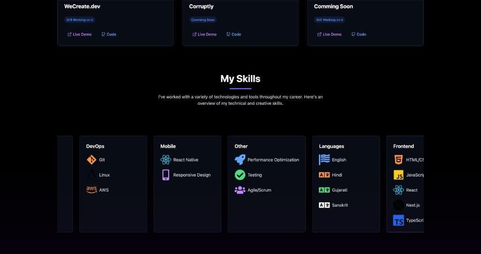
Task: Click the Responsive Design phone icon
Action: [166, 175]
